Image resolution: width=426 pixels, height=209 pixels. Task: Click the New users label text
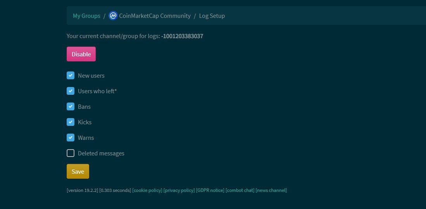click(x=91, y=76)
